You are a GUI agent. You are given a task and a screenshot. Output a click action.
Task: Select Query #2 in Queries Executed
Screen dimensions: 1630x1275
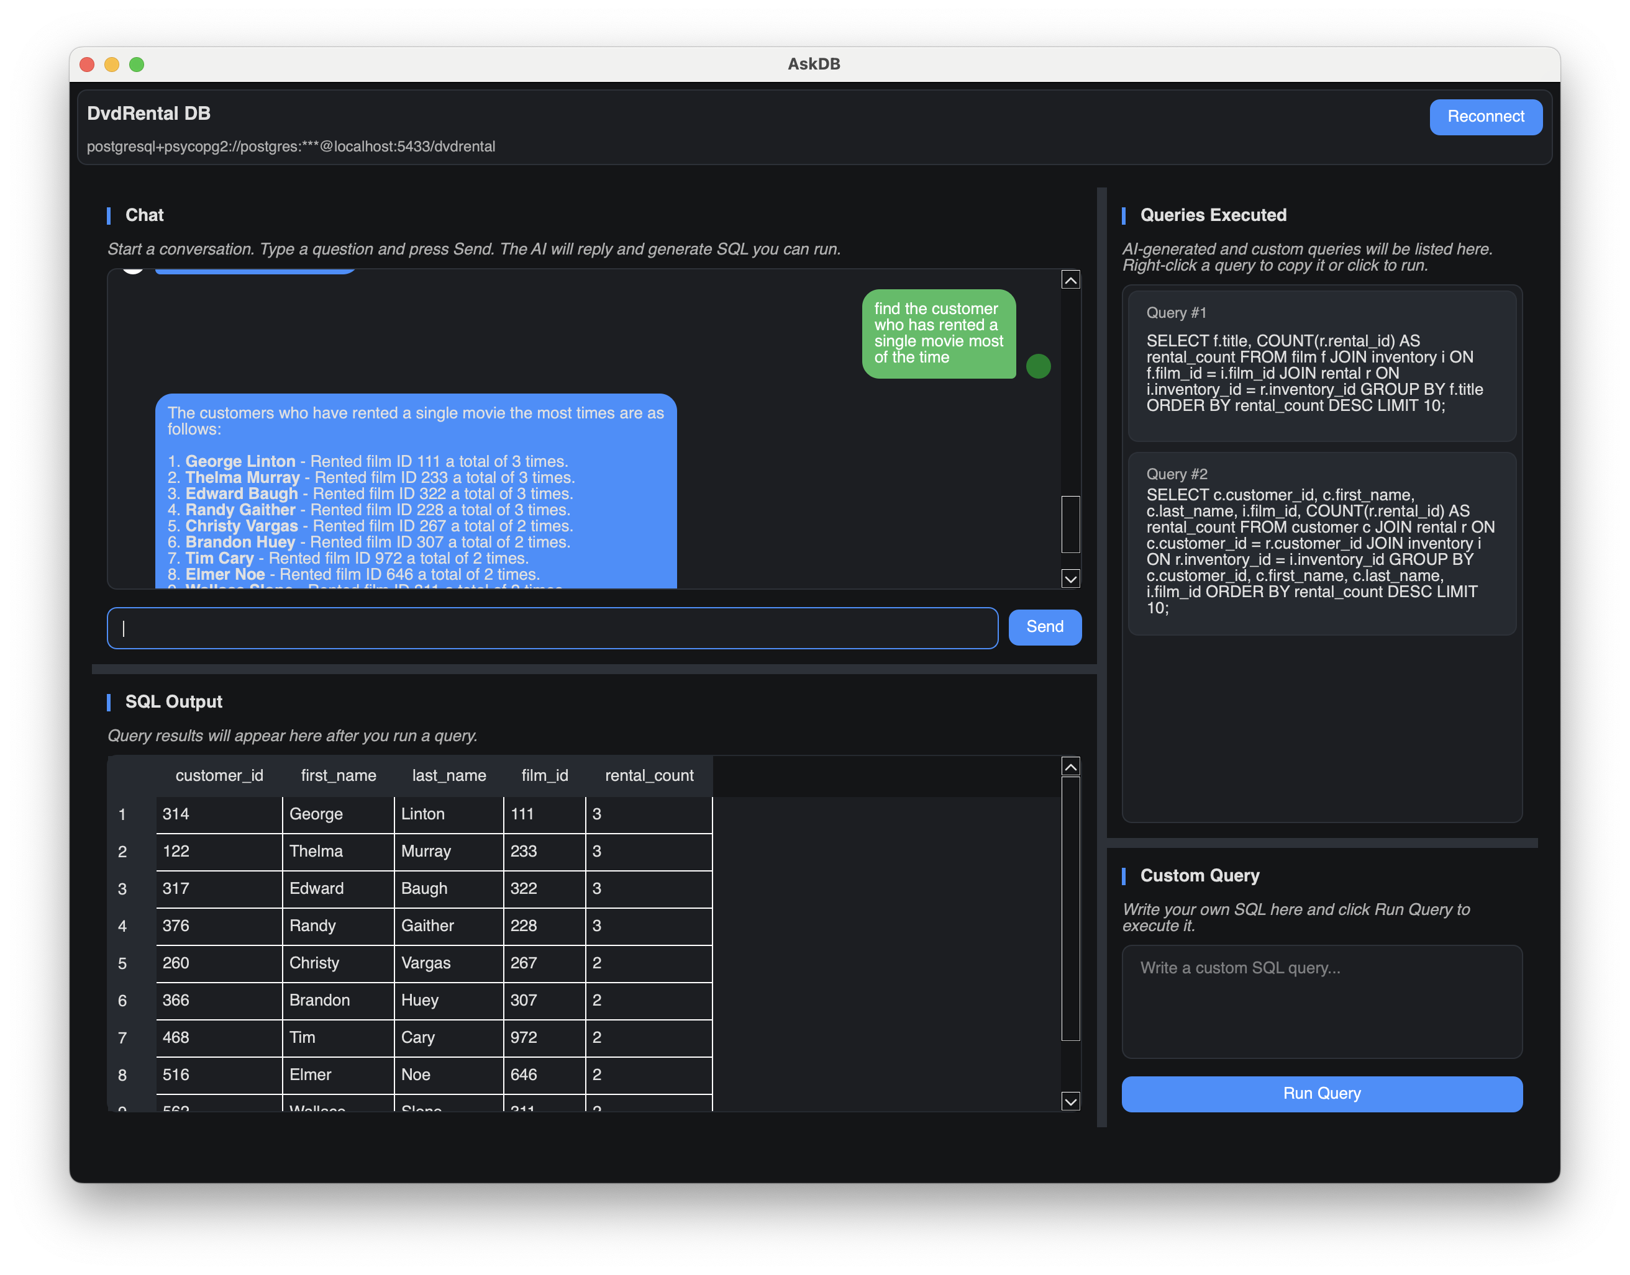[x=1321, y=543]
